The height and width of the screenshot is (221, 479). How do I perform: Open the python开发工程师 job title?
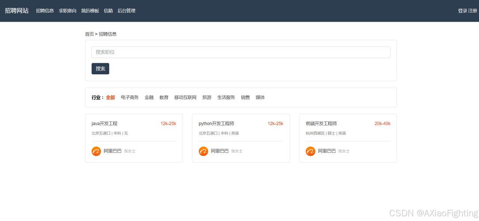click(217, 124)
